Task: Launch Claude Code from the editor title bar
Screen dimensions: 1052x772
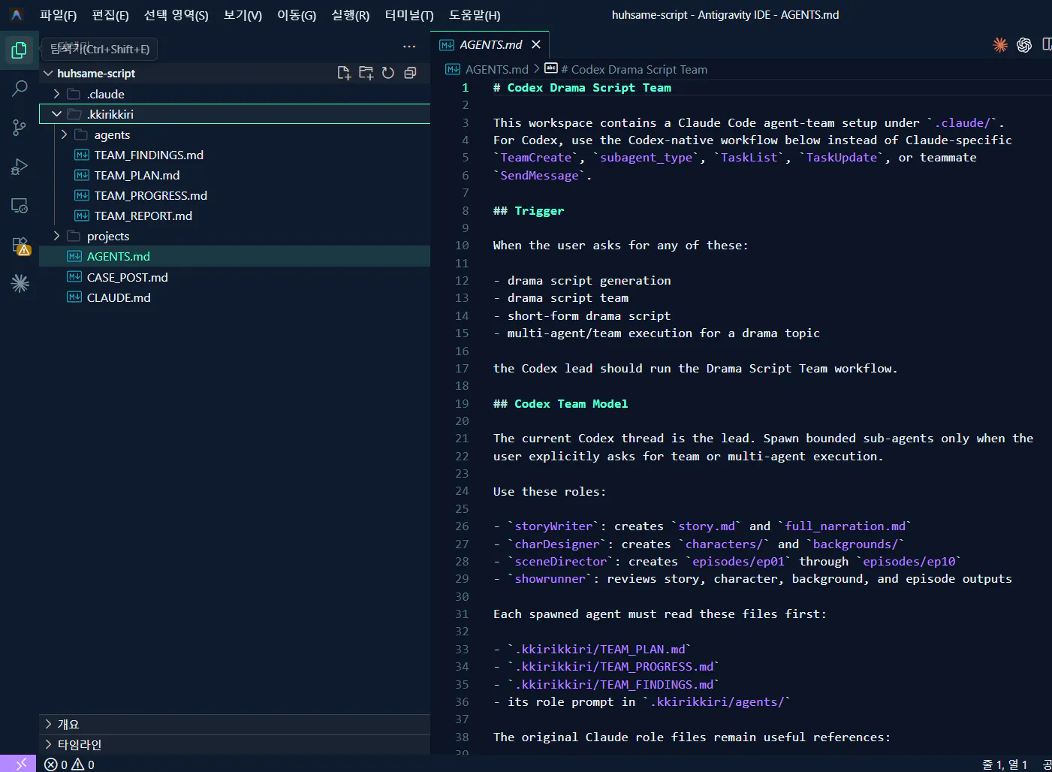Action: point(1000,45)
